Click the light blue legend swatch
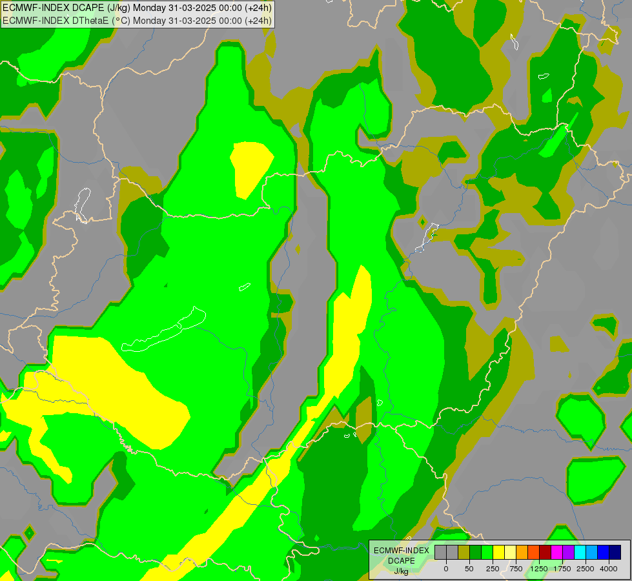 click(x=592, y=553)
